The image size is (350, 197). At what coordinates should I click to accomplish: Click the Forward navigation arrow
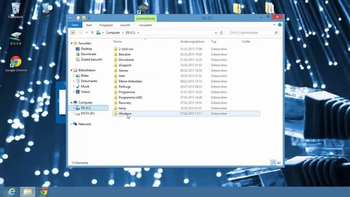pos(80,33)
